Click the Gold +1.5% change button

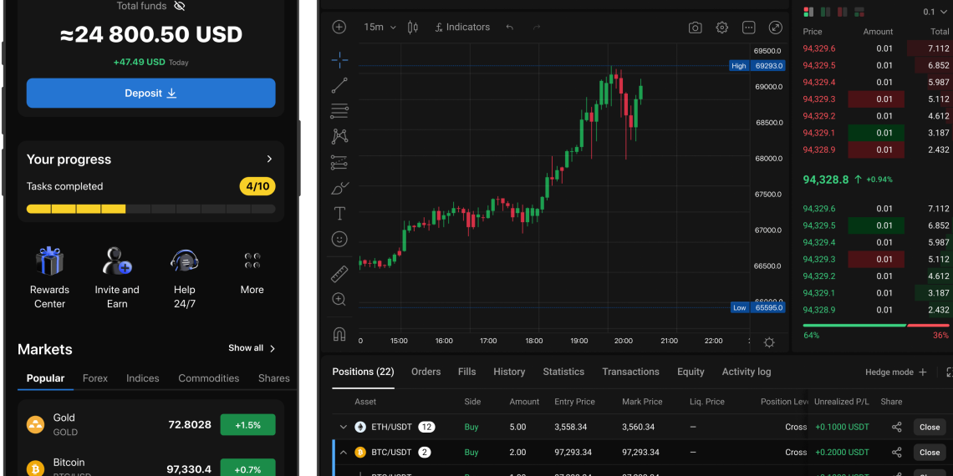click(x=247, y=425)
